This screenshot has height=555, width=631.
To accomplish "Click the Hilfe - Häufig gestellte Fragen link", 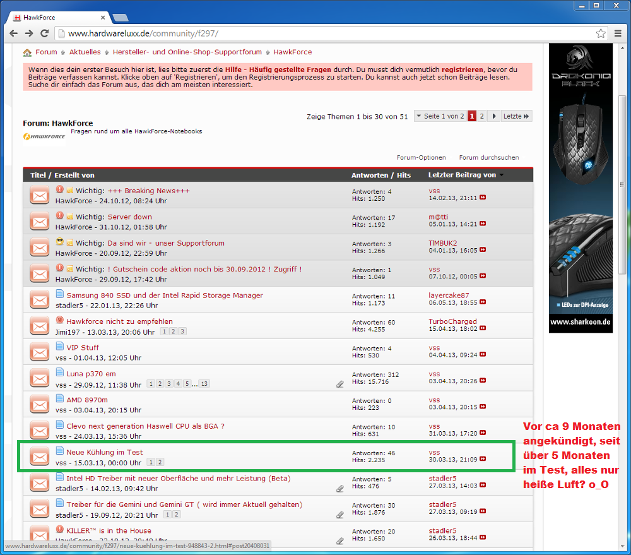I will pos(278,69).
